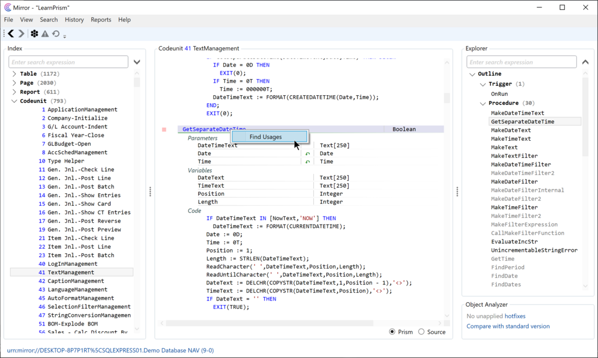
Task: Expand the Table node in Index
Action: 14,74
